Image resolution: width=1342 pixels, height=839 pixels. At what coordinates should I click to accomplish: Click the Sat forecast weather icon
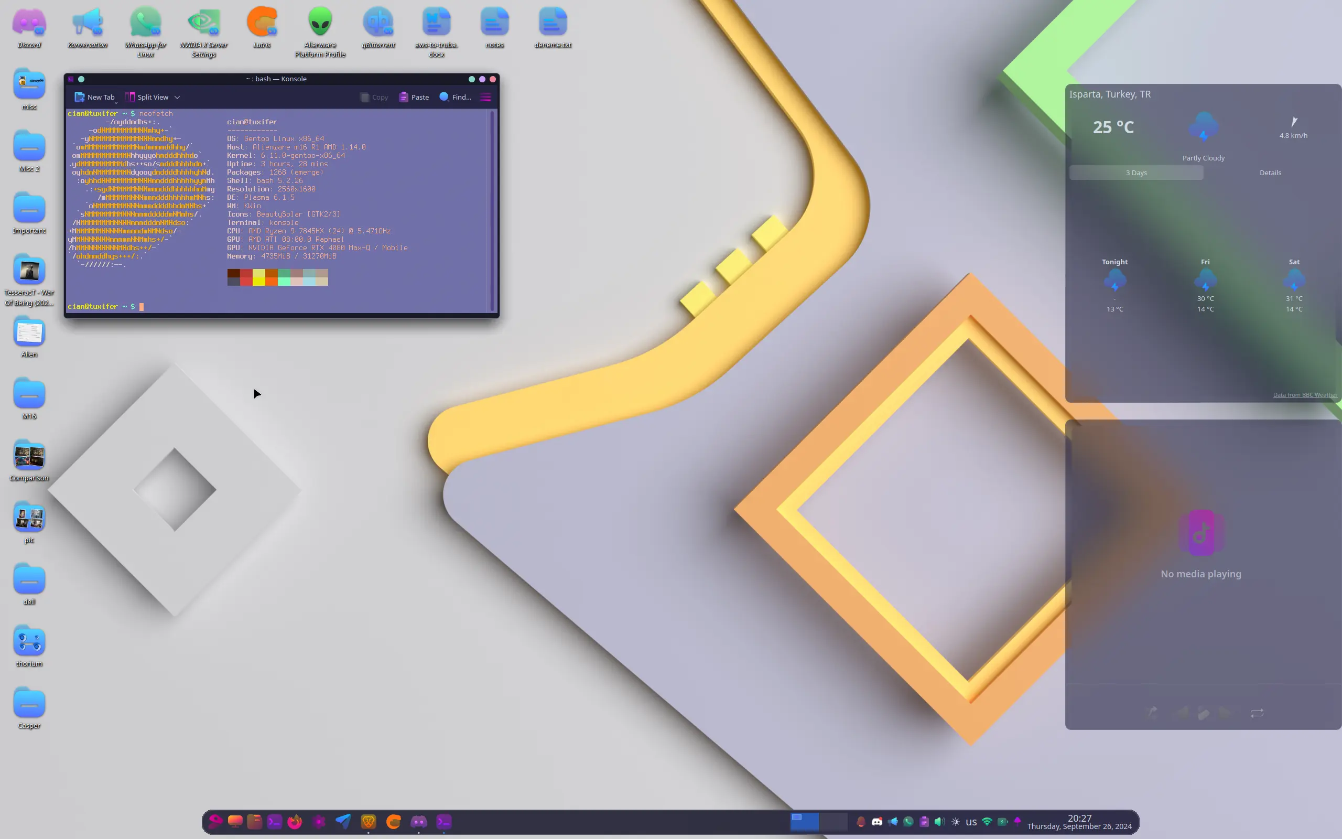click(x=1294, y=280)
